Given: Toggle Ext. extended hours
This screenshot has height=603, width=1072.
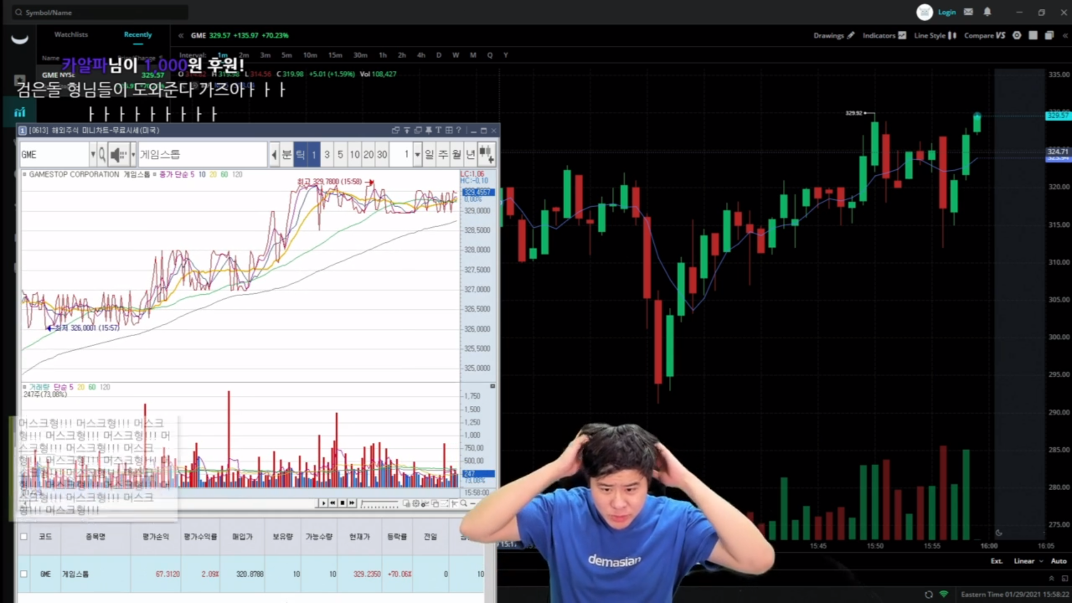Looking at the screenshot, I should [x=997, y=561].
